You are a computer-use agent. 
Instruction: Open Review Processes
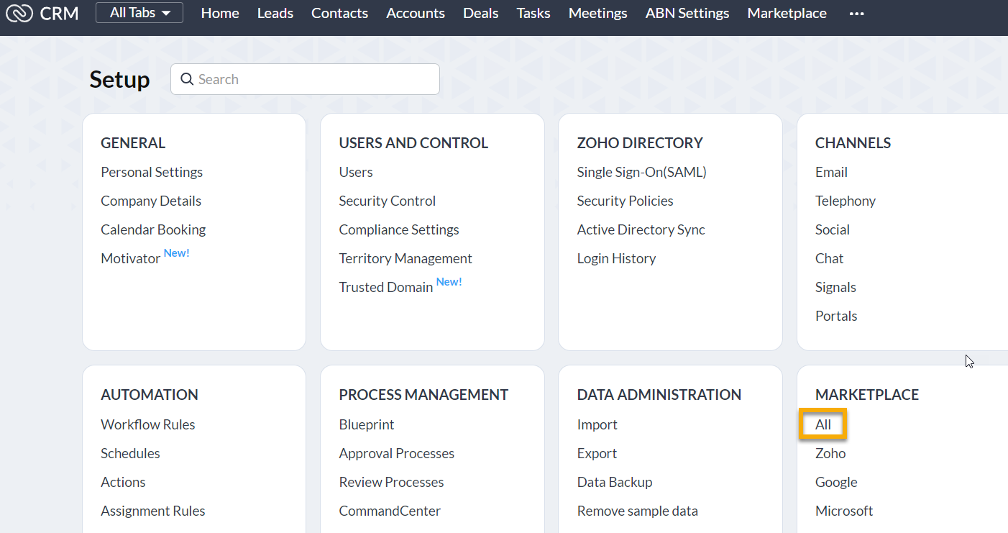392,482
